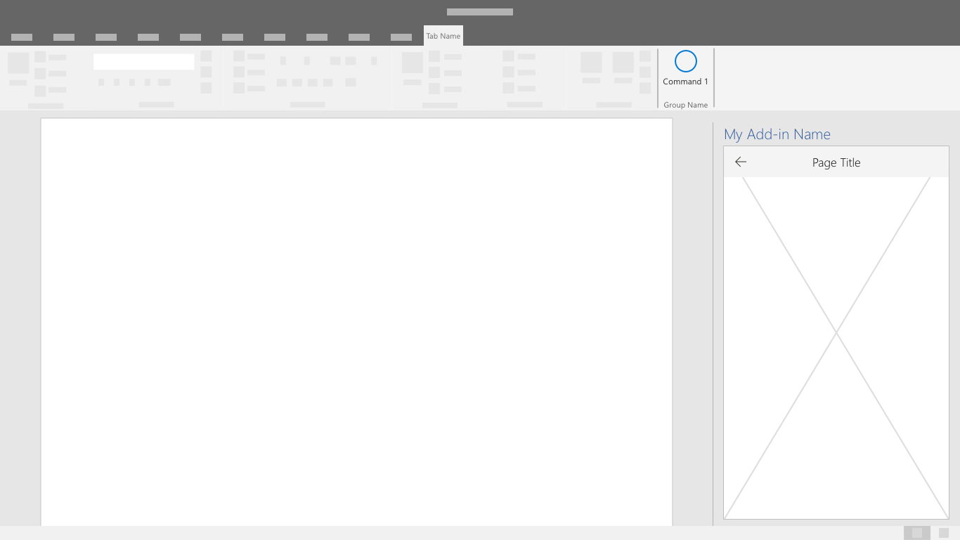Open the dialog launcher of the Group Name section

point(685,105)
